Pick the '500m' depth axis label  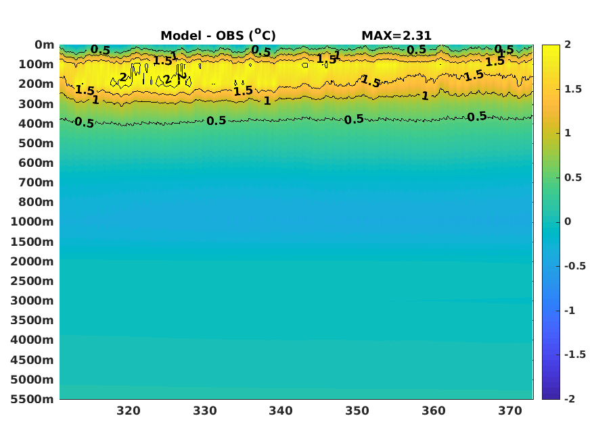37,144
